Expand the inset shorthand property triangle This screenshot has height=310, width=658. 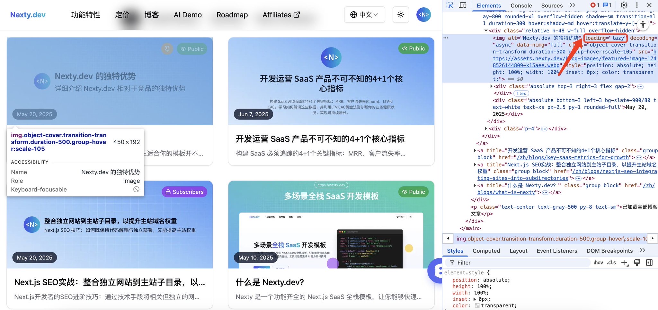coord(475,299)
